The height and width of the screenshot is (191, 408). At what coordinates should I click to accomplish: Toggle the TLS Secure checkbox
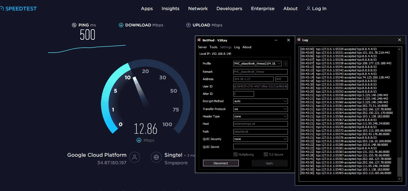tap(266, 154)
